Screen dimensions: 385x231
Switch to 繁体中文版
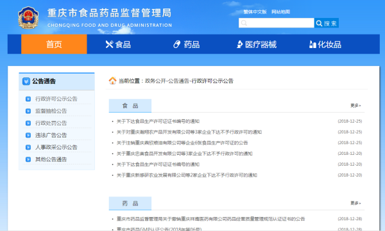coord(255,12)
